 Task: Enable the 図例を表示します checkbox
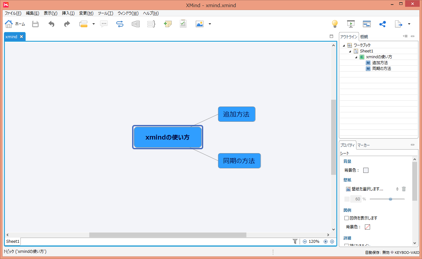(347, 218)
